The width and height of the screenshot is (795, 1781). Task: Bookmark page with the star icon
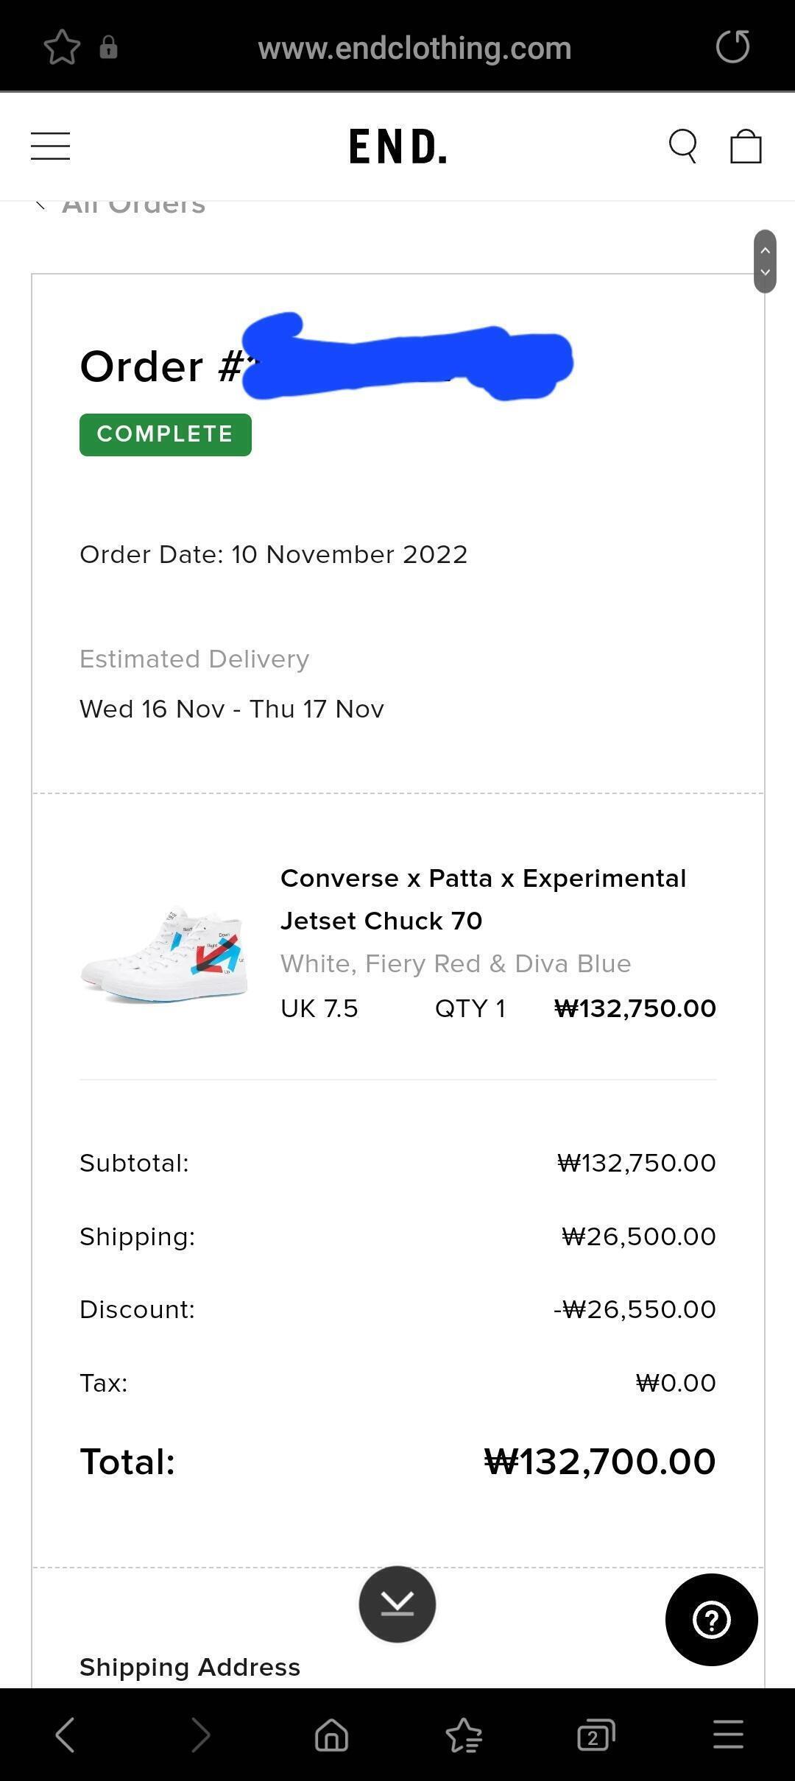[62, 48]
